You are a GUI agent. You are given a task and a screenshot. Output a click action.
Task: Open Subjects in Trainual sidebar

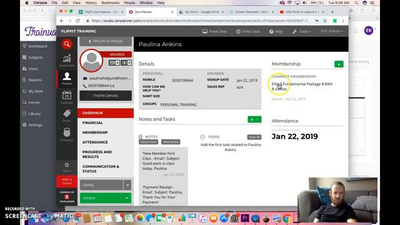[32, 57]
